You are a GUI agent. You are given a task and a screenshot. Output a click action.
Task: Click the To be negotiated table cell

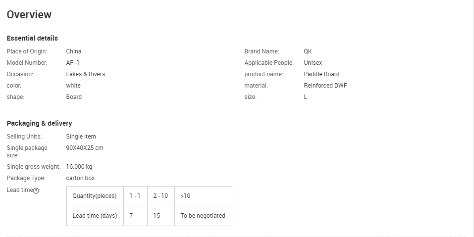[203, 216]
